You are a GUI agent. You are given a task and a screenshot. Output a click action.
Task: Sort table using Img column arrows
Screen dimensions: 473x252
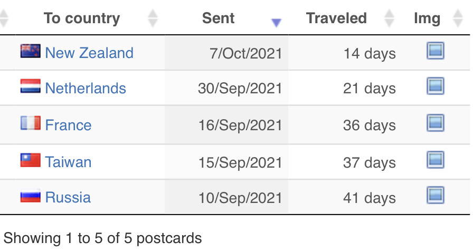coord(458,18)
